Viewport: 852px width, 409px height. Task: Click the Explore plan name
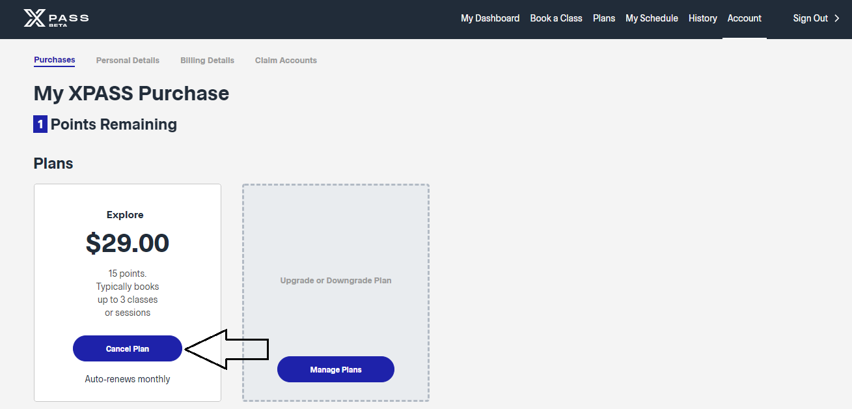pos(125,214)
